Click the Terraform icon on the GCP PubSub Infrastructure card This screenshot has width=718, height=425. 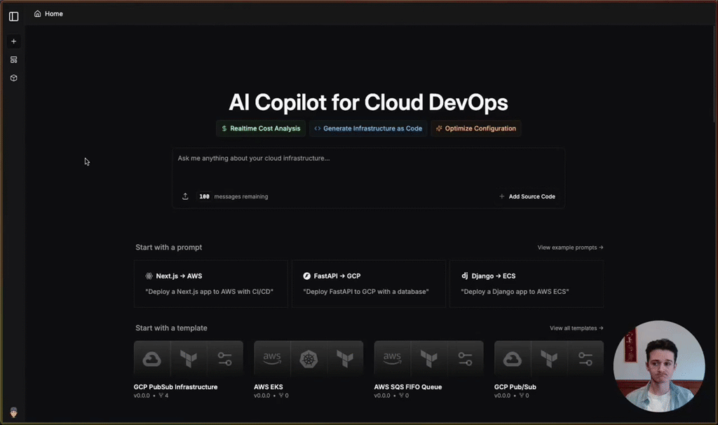coord(188,358)
